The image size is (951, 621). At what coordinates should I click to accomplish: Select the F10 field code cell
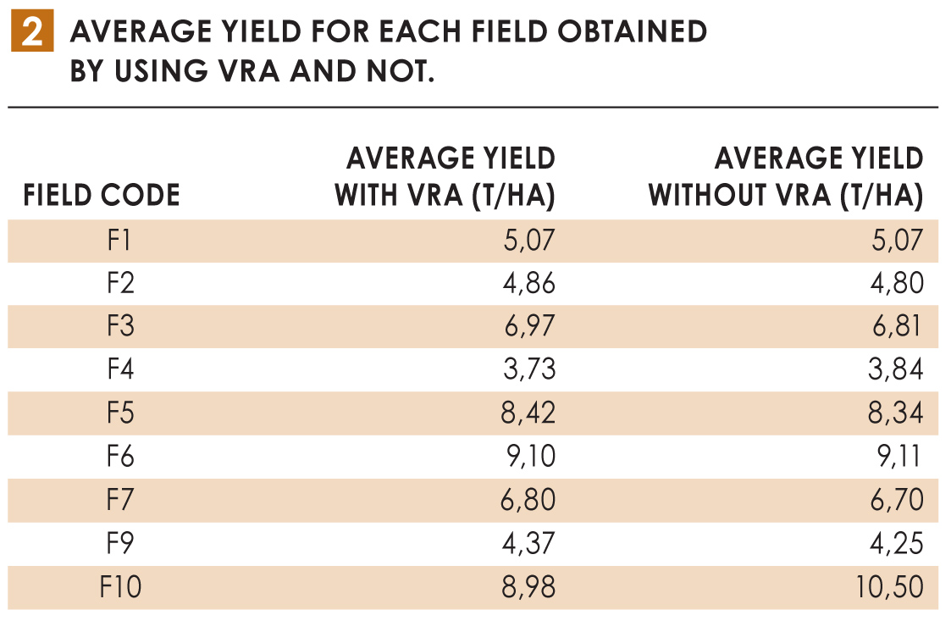(x=120, y=587)
